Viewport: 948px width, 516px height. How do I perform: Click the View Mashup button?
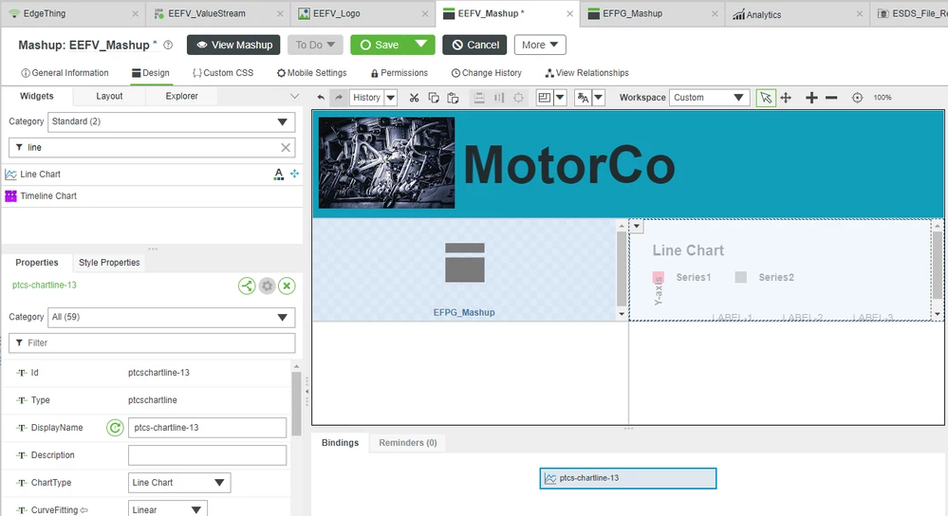[x=233, y=45]
